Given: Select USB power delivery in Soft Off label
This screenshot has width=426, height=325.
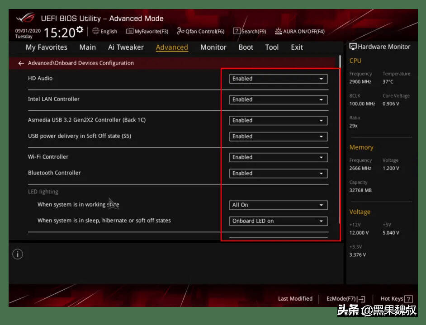Looking at the screenshot, I should 80,136.
